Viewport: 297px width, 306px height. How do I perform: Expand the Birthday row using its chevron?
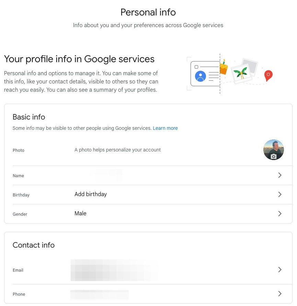click(x=279, y=194)
